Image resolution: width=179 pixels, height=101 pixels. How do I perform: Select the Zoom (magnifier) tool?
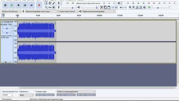click(46, 7)
